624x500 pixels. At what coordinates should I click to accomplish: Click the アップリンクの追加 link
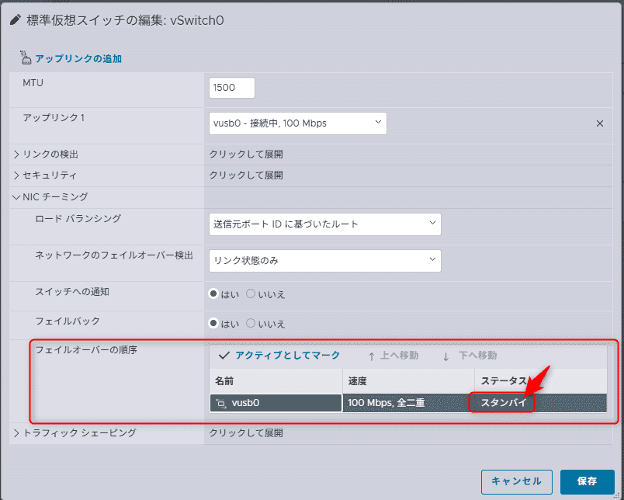[78, 58]
